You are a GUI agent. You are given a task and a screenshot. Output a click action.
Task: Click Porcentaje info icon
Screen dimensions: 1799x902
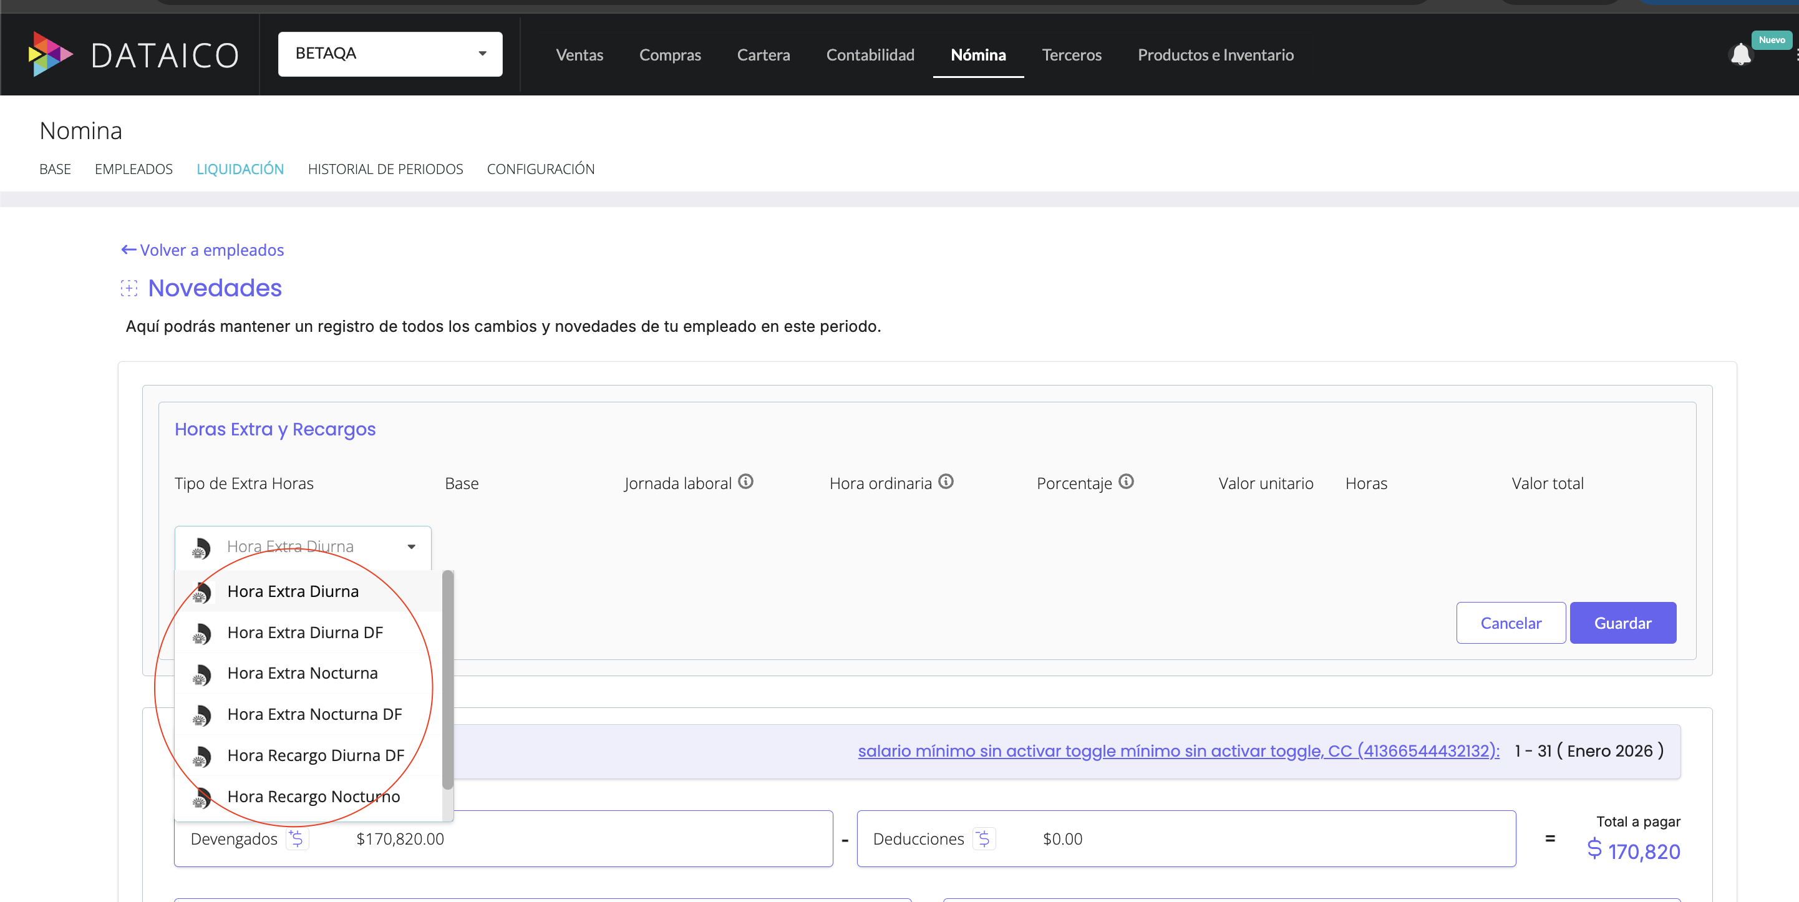(x=1126, y=482)
